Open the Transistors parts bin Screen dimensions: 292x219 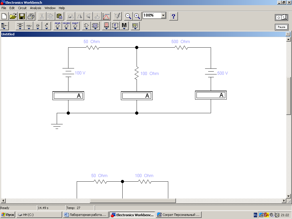click(x=46, y=26)
